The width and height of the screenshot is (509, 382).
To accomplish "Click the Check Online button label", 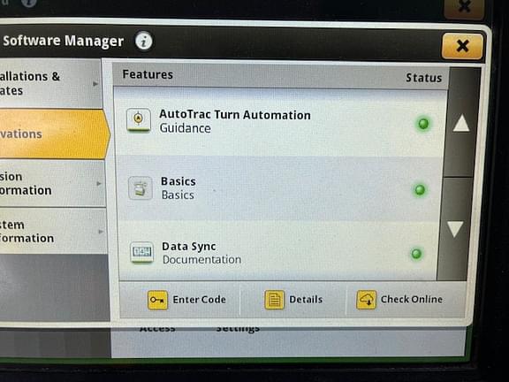I will (412, 299).
